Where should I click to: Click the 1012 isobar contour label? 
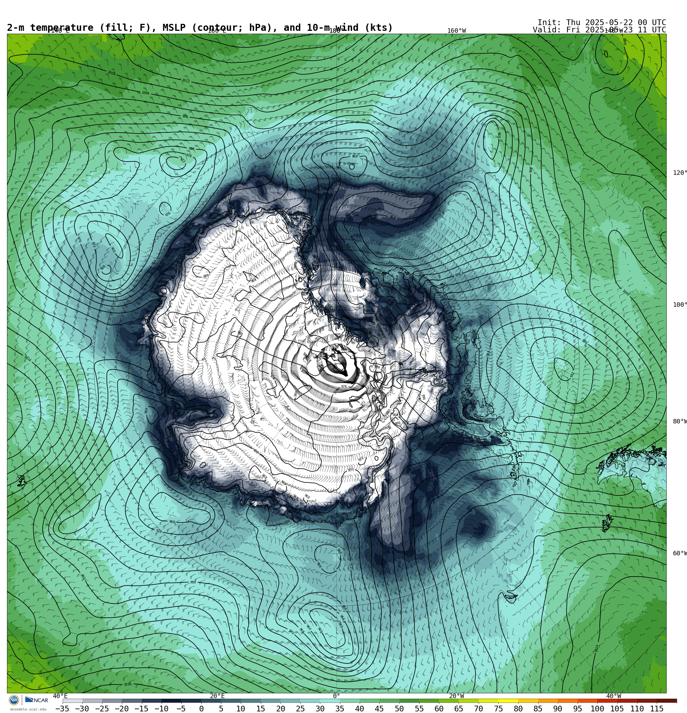(186, 80)
